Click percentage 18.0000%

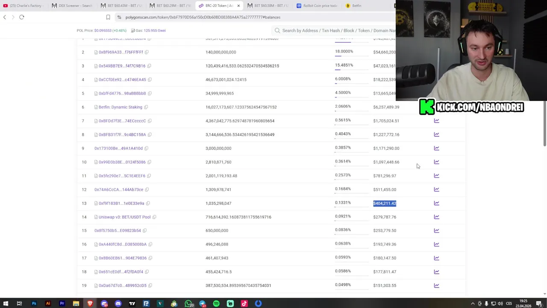pos(344,51)
